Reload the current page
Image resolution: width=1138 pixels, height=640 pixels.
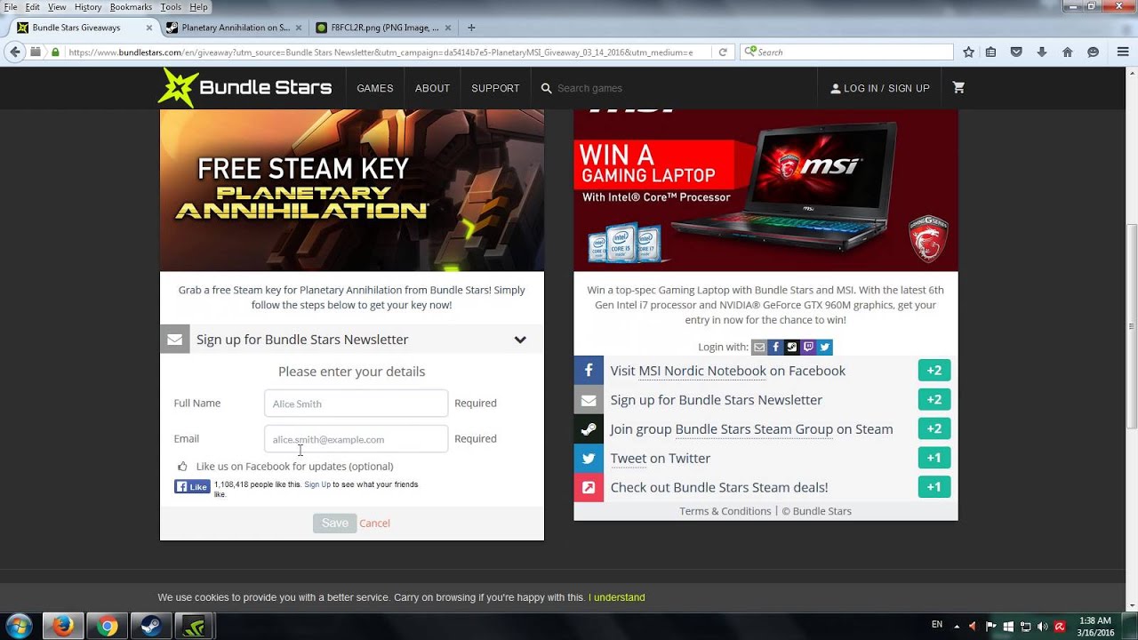(723, 52)
